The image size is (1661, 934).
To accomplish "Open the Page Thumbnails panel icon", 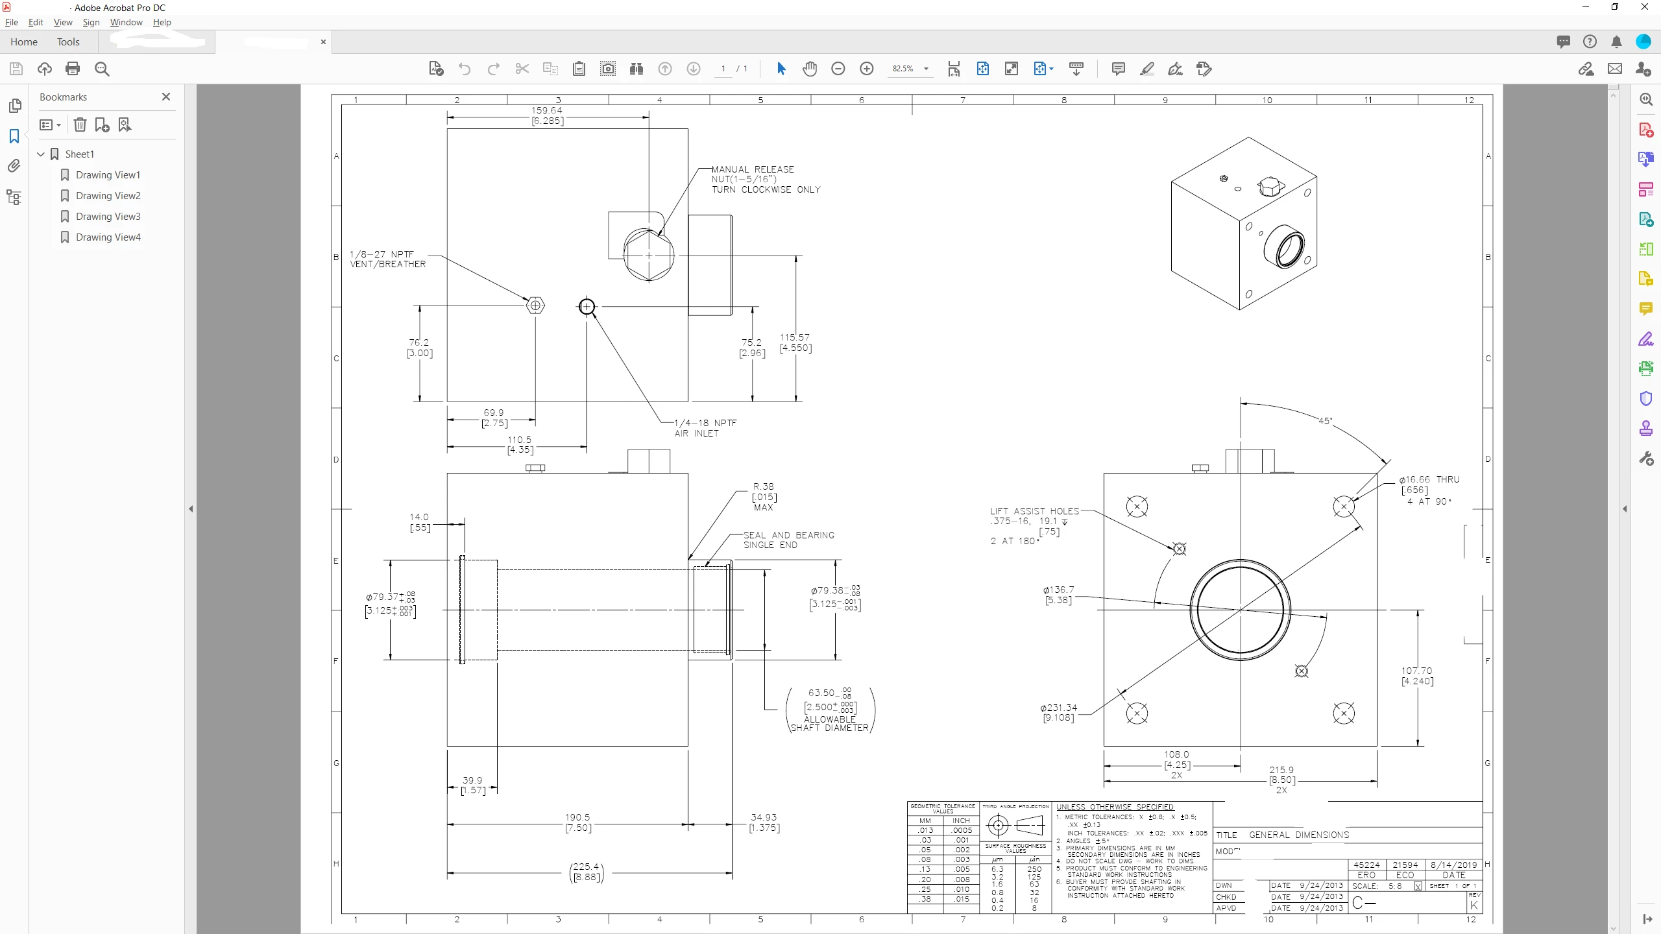I will [14, 106].
